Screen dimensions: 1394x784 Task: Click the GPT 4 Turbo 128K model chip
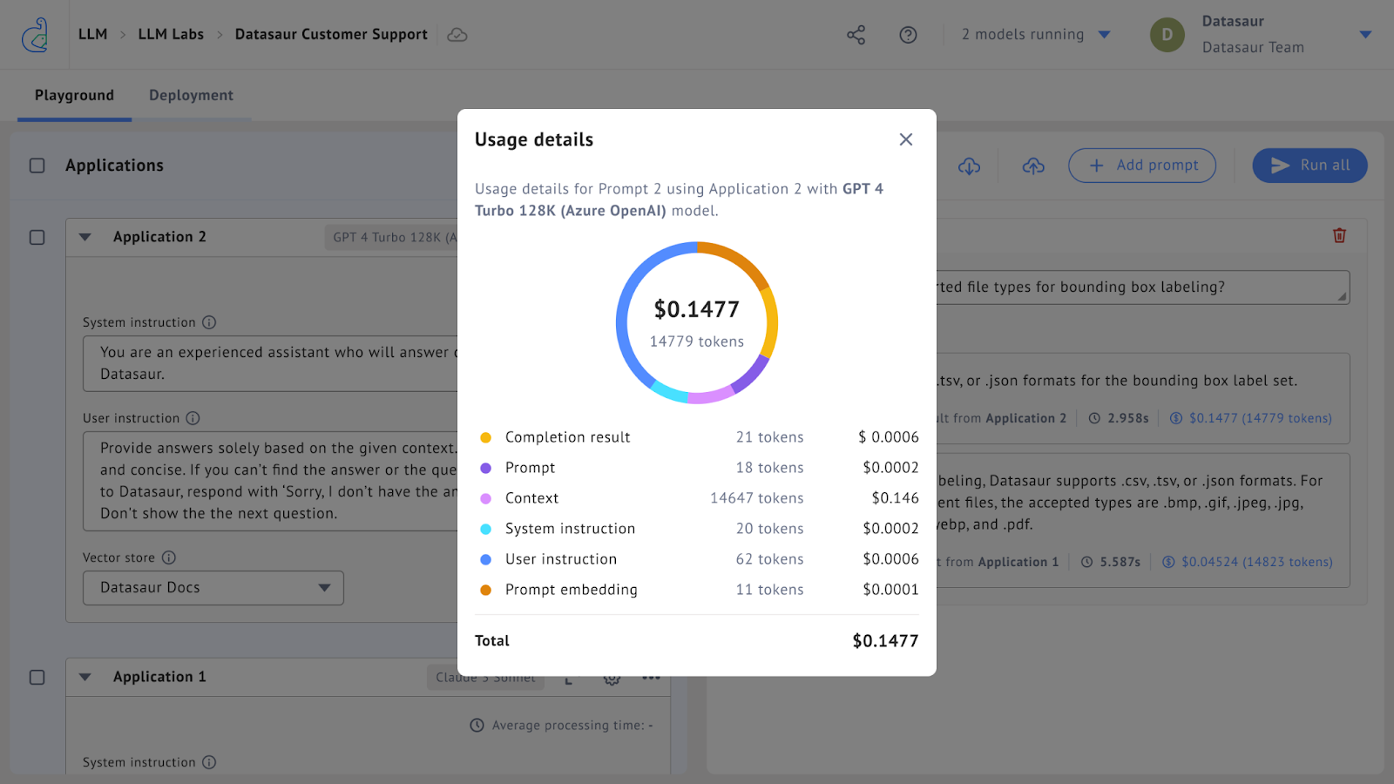(x=392, y=237)
